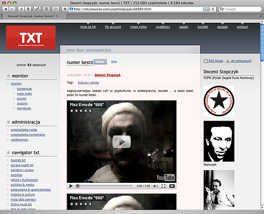The image size is (264, 214).
Task: Rate the first video with stars
Action: pyautogui.click(x=81, y=111)
